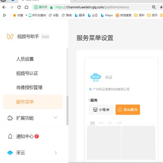Select 人员设置 in sidebar
Viewport: 163px width, 163px height.
tap(25, 59)
